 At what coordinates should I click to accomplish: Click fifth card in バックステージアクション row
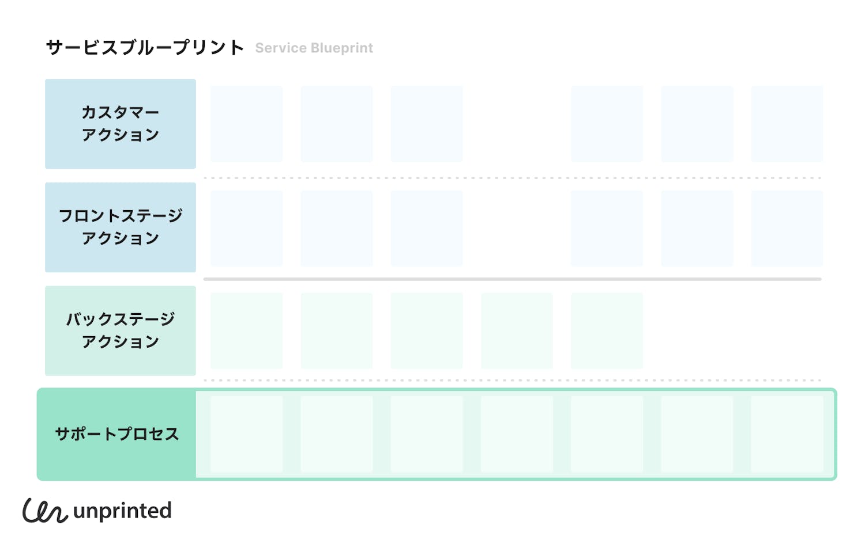pos(607,330)
